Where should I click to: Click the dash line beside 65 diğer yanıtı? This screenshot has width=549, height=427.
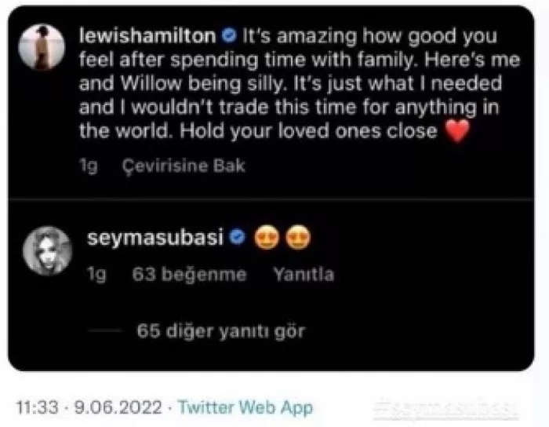pyautogui.click(x=104, y=330)
